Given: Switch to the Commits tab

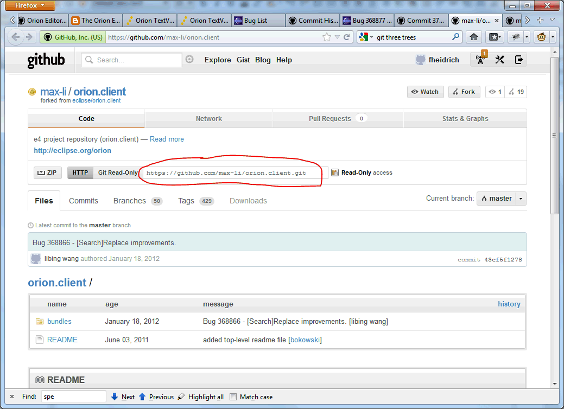Looking at the screenshot, I should tap(84, 201).
